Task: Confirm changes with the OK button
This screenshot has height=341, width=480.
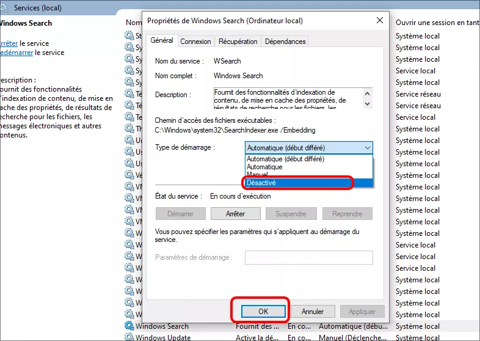Action: pos(263,311)
